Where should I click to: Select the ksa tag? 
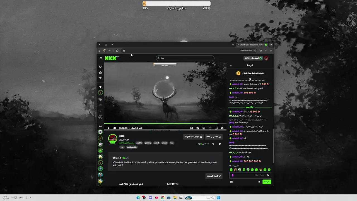[172, 143]
